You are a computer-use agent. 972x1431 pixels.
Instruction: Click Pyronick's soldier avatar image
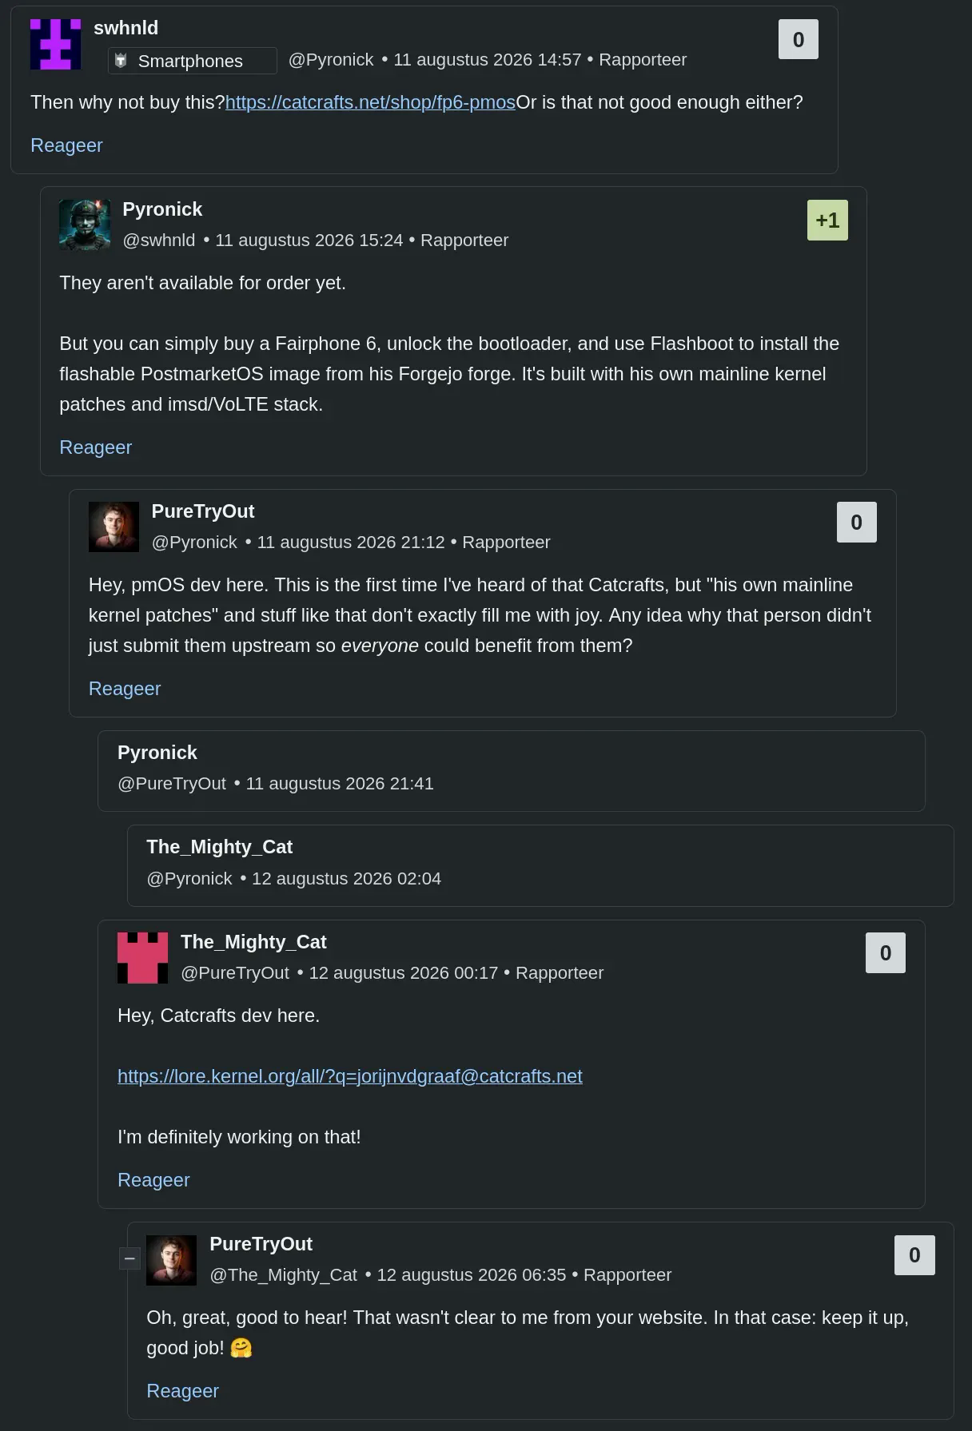[x=85, y=225]
